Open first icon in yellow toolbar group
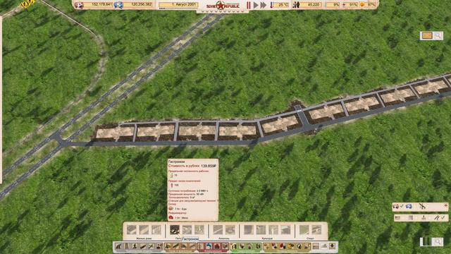451x254 pixels. click(x=267, y=246)
